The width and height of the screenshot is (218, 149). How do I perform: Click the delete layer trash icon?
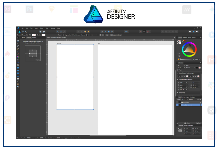[x=201, y=123]
